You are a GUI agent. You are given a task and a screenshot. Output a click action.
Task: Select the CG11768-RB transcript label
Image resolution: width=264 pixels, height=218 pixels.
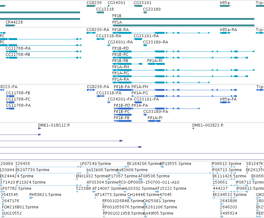tap(18, 55)
